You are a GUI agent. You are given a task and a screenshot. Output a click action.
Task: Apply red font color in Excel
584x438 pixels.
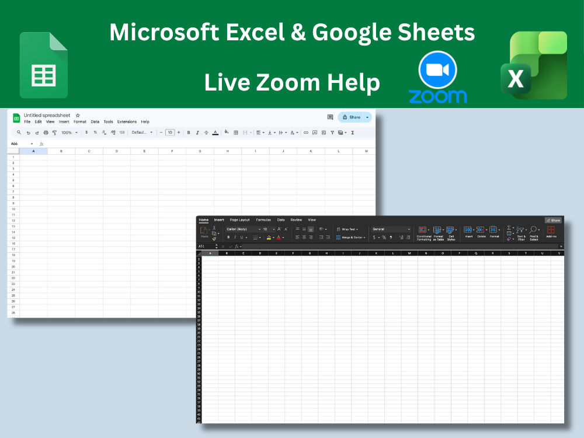pyautogui.click(x=279, y=237)
